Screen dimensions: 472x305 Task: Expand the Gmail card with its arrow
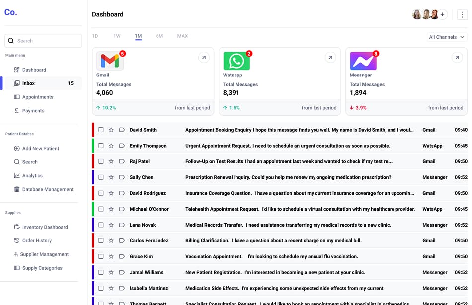(x=204, y=57)
